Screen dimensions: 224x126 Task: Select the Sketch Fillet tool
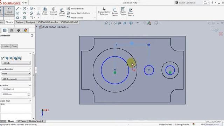(x=31, y=17)
